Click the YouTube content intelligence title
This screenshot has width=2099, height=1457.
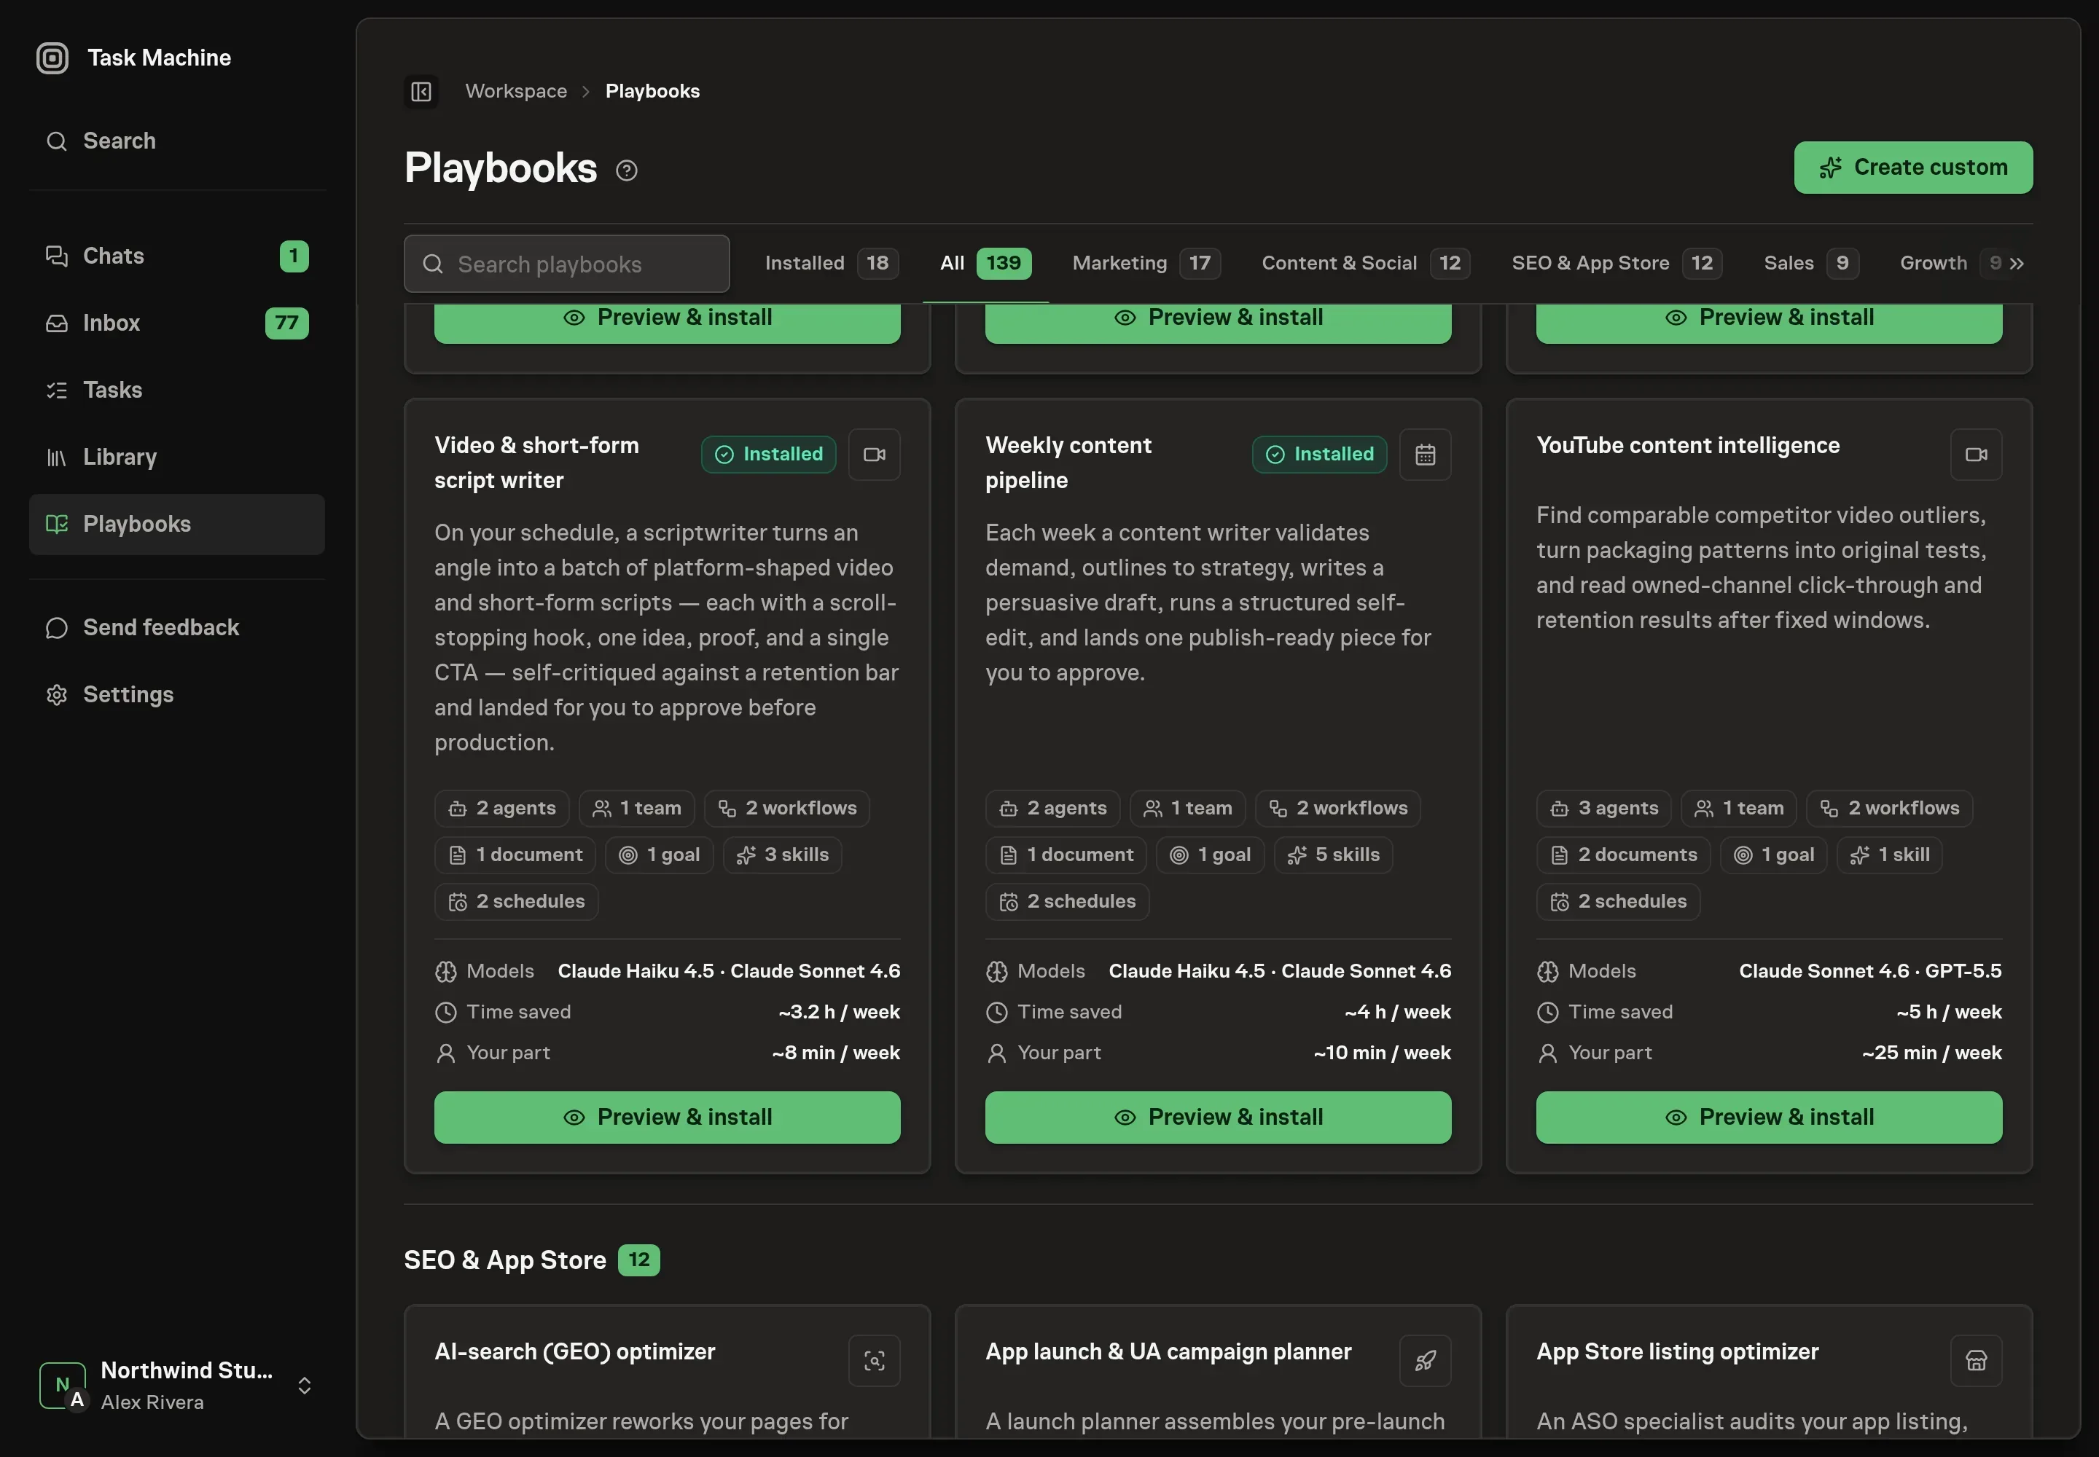click(x=1688, y=446)
